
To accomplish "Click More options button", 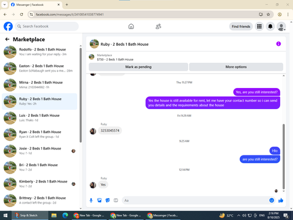I will [x=236, y=67].
